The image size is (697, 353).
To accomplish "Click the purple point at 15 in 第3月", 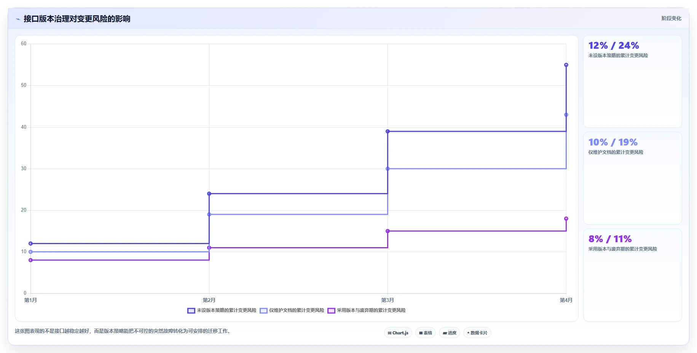I will tap(388, 231).
